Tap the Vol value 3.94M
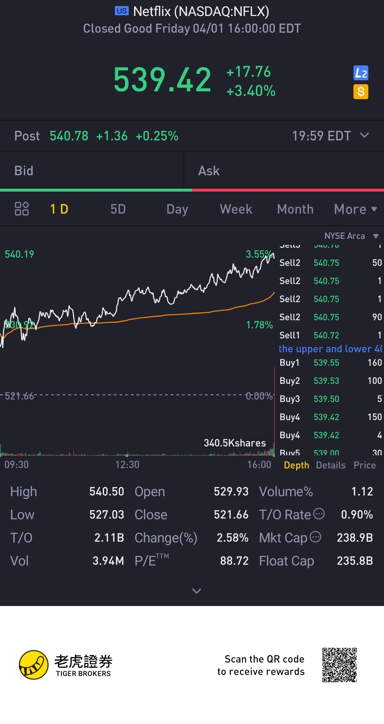 [108, 561]
